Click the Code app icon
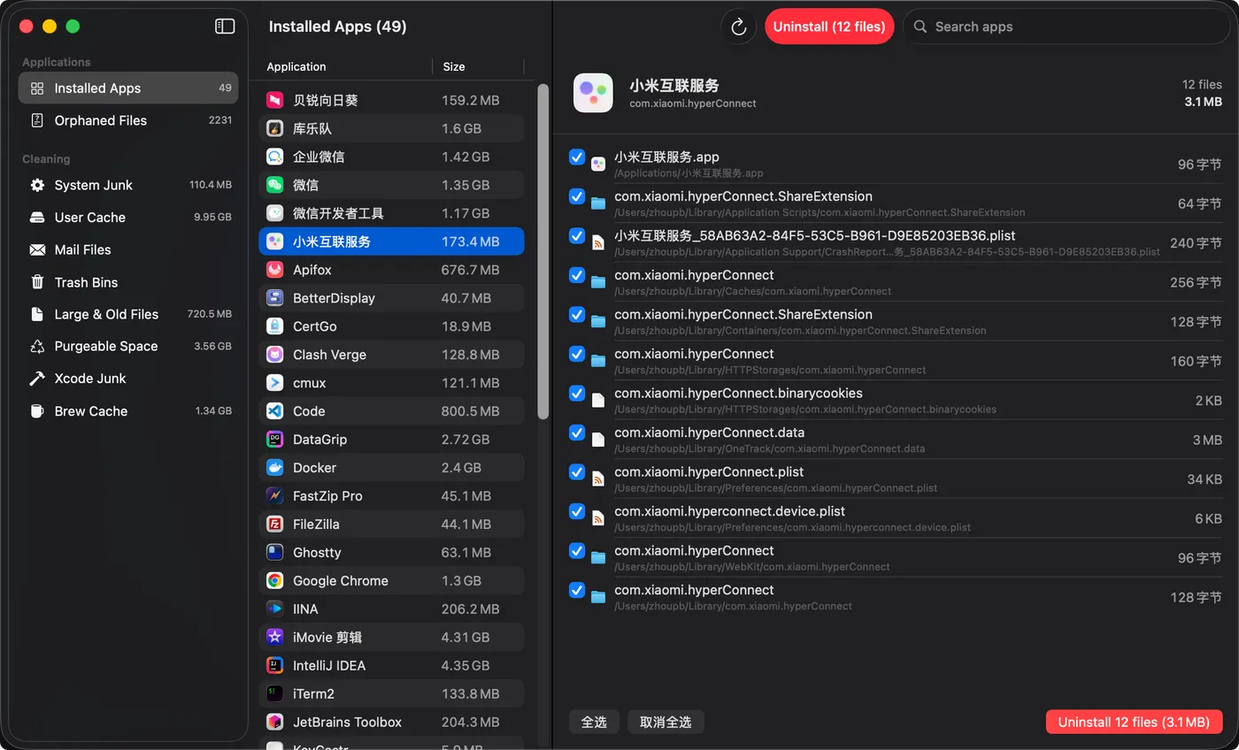1239x750 pixels. point(275,411)
